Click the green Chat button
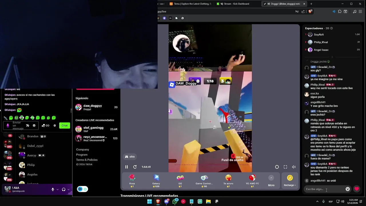The image size is (366, 206). click(x=65, y=125)
